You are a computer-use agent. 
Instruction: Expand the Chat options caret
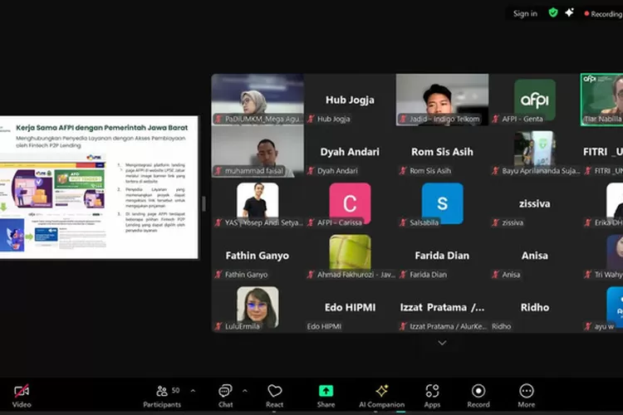(244, 390)
